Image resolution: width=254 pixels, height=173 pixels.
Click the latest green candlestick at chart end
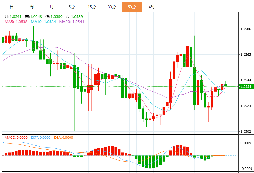(225, 85)
